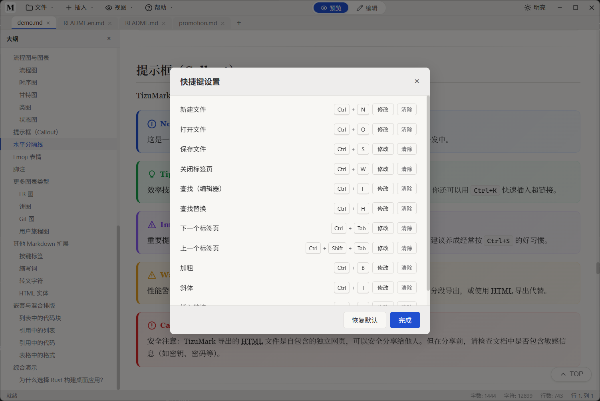Screen dimensions: 600x401
Task: Select 嵌套与混合排版 in outline
Action: tap(34, 305)
